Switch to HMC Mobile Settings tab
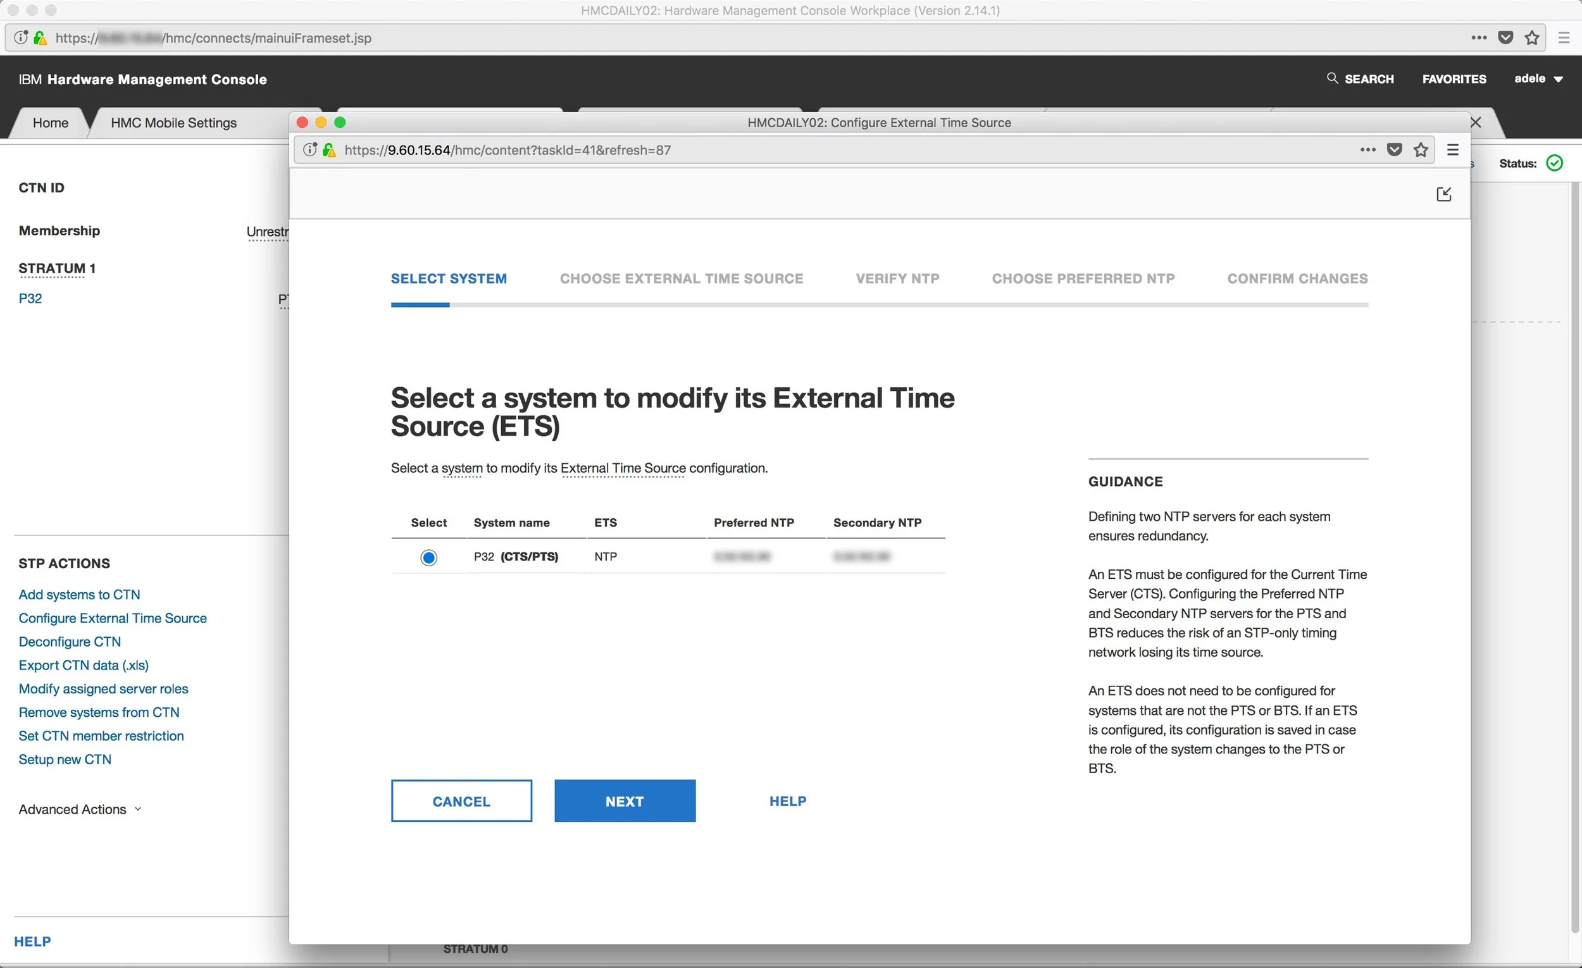1582x968 pixels. point(174,123)
